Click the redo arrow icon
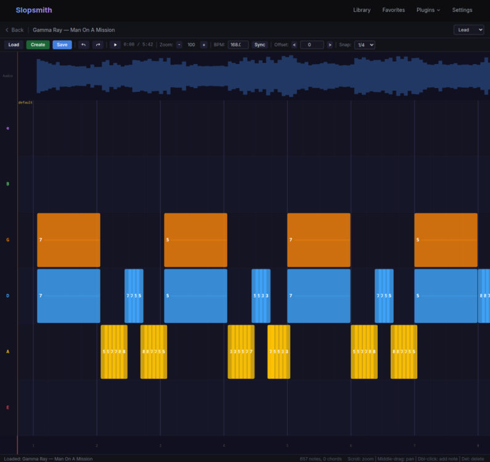This screenshot has width=490, height=462. pyautogui.click(x=97, y=45)
